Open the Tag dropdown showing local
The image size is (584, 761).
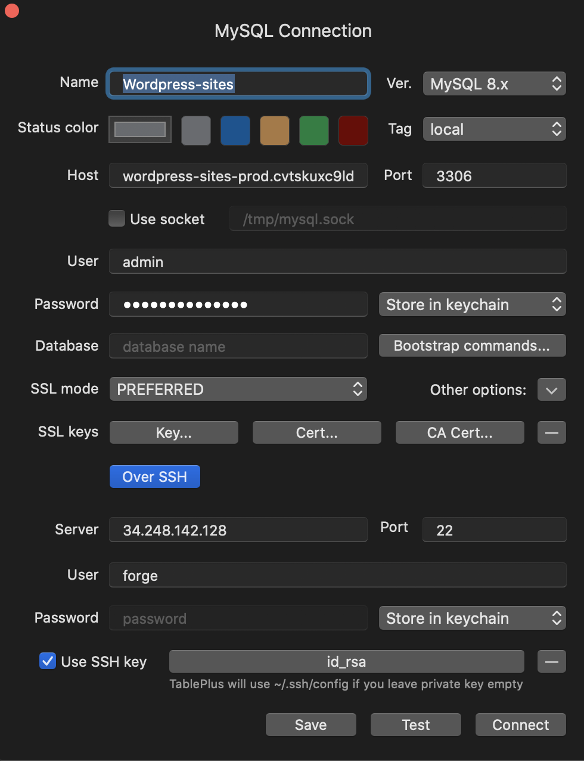coord(494,129)
